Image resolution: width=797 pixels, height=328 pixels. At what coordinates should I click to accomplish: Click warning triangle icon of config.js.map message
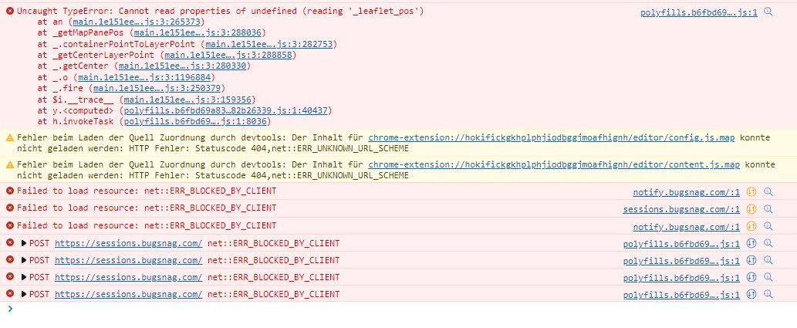pos(9,137)
